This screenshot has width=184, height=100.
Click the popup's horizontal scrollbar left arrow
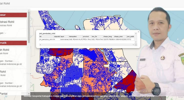click(x=40, y=44)
